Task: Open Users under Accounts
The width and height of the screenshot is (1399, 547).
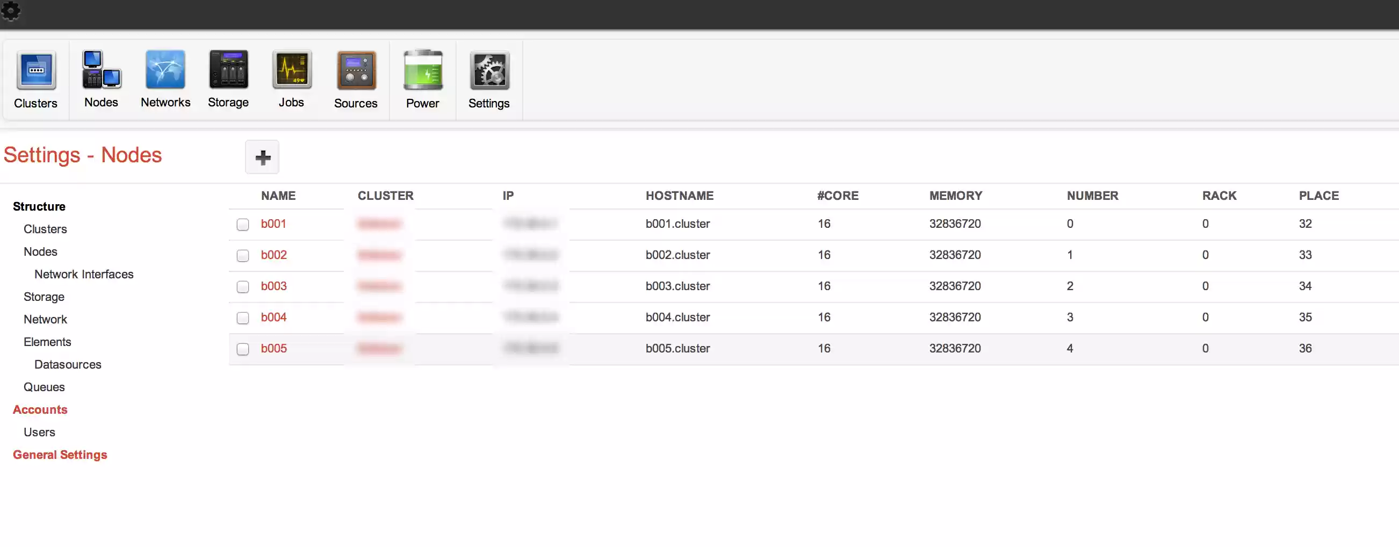Action: [x=39, y=432]
